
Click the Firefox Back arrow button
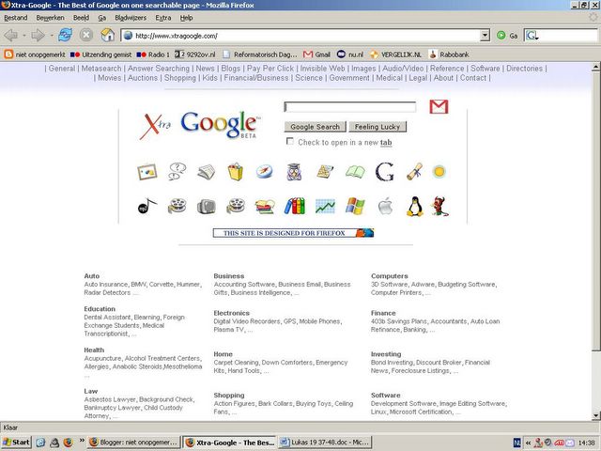click(x=10, y=36)
